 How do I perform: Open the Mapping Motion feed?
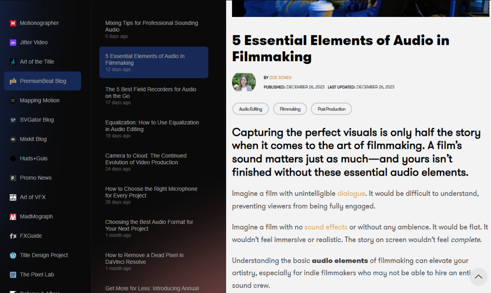[43, 100]
